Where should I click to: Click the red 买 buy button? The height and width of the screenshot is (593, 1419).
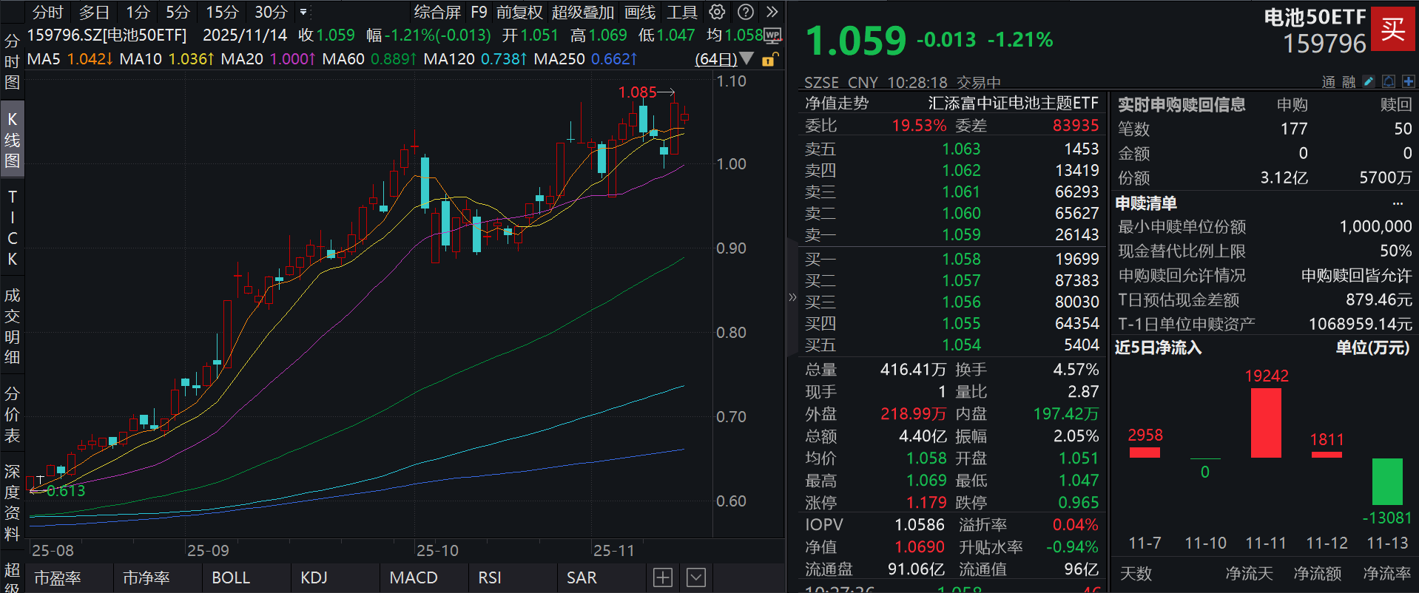[1392, 29]
